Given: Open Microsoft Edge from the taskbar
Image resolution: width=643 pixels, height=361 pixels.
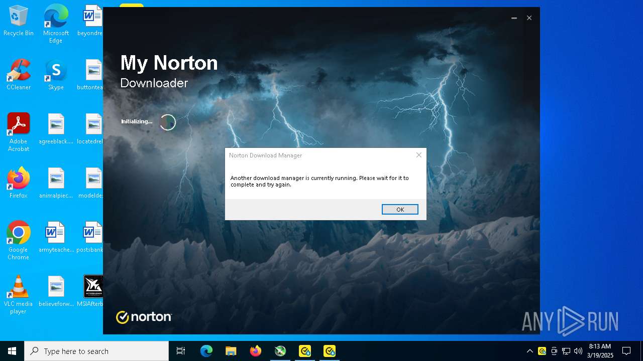Looking at the screenshot, I should coord(206,351).
